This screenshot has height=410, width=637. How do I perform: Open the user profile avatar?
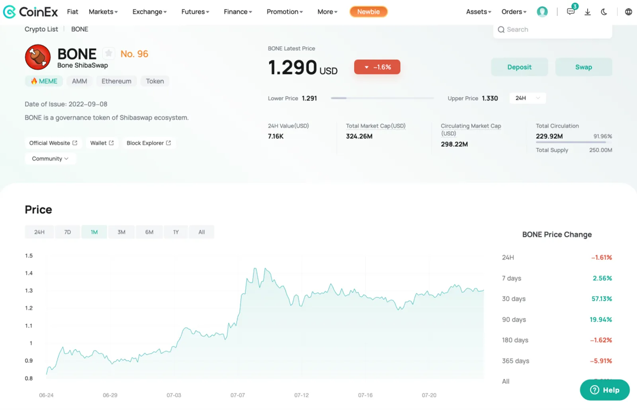coord(542,12)
